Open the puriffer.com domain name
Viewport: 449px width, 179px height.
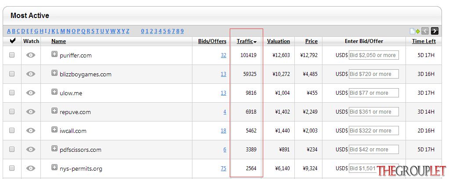(x=76, y=55)
